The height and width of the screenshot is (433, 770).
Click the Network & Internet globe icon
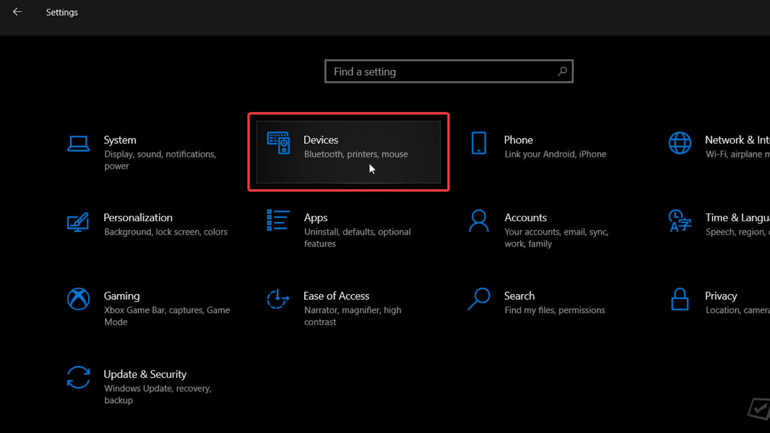pos(680,143)
